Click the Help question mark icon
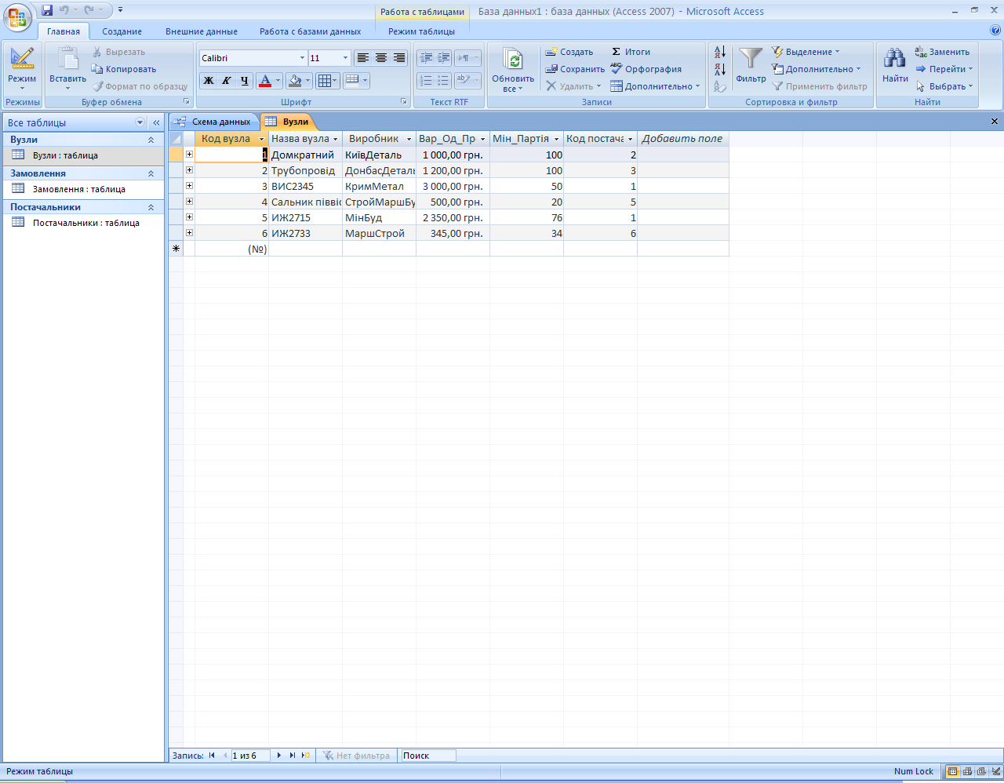The width and height of the screenshot is (1004, 783). pos(995,31)
